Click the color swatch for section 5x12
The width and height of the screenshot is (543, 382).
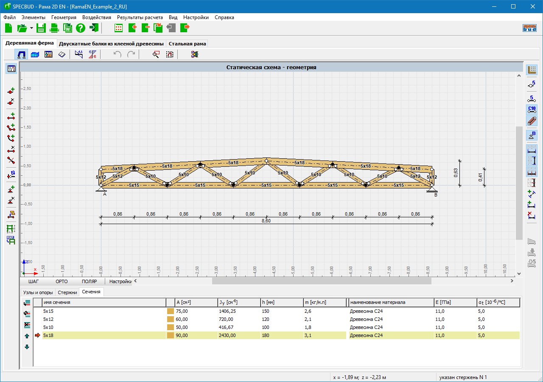tap(171, 319)
